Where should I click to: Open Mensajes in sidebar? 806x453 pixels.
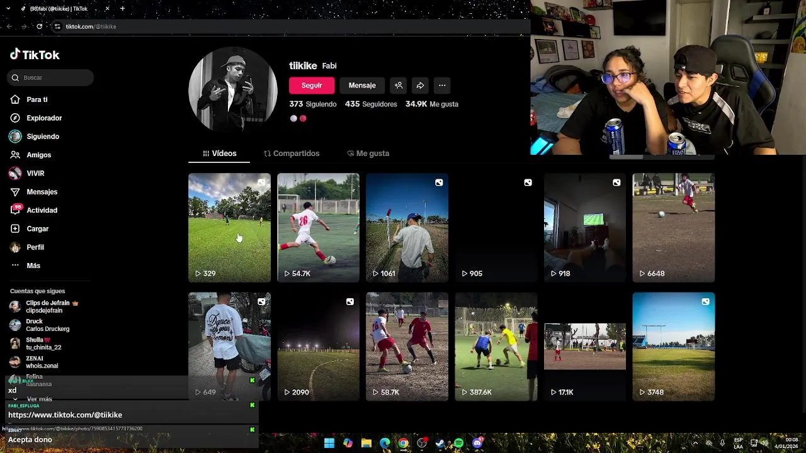(42, 192)
